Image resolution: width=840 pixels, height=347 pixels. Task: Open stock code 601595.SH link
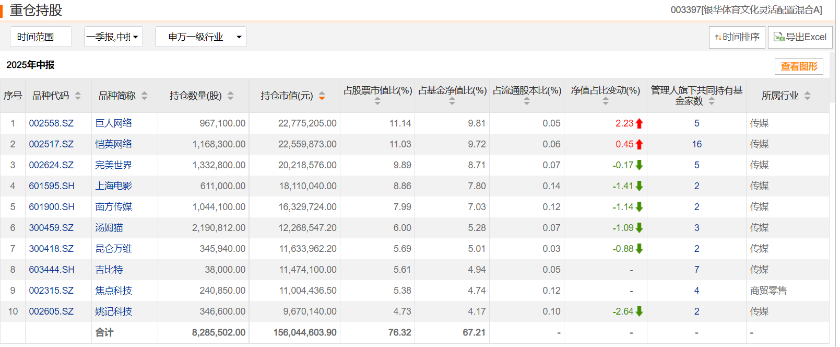52,186
